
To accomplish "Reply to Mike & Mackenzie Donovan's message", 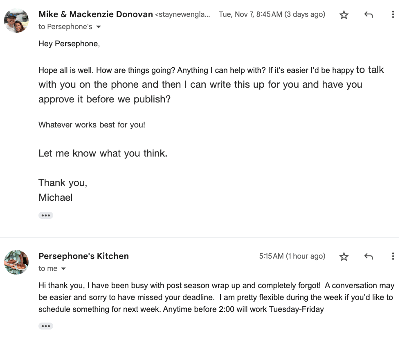I will coord(369,15).
